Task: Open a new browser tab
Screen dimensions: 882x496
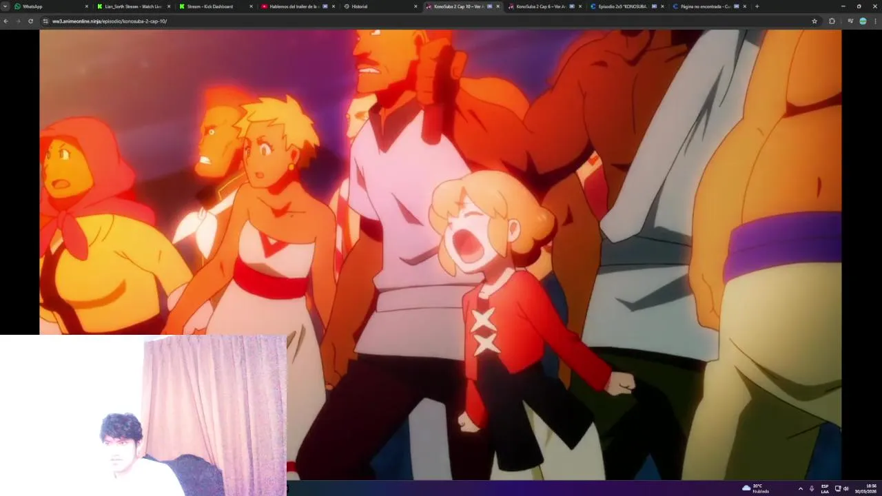Action: click(x=757, y=6)
